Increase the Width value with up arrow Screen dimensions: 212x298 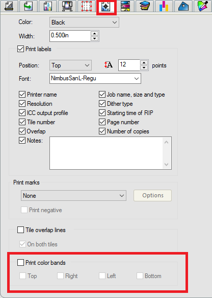coord(95,33)
